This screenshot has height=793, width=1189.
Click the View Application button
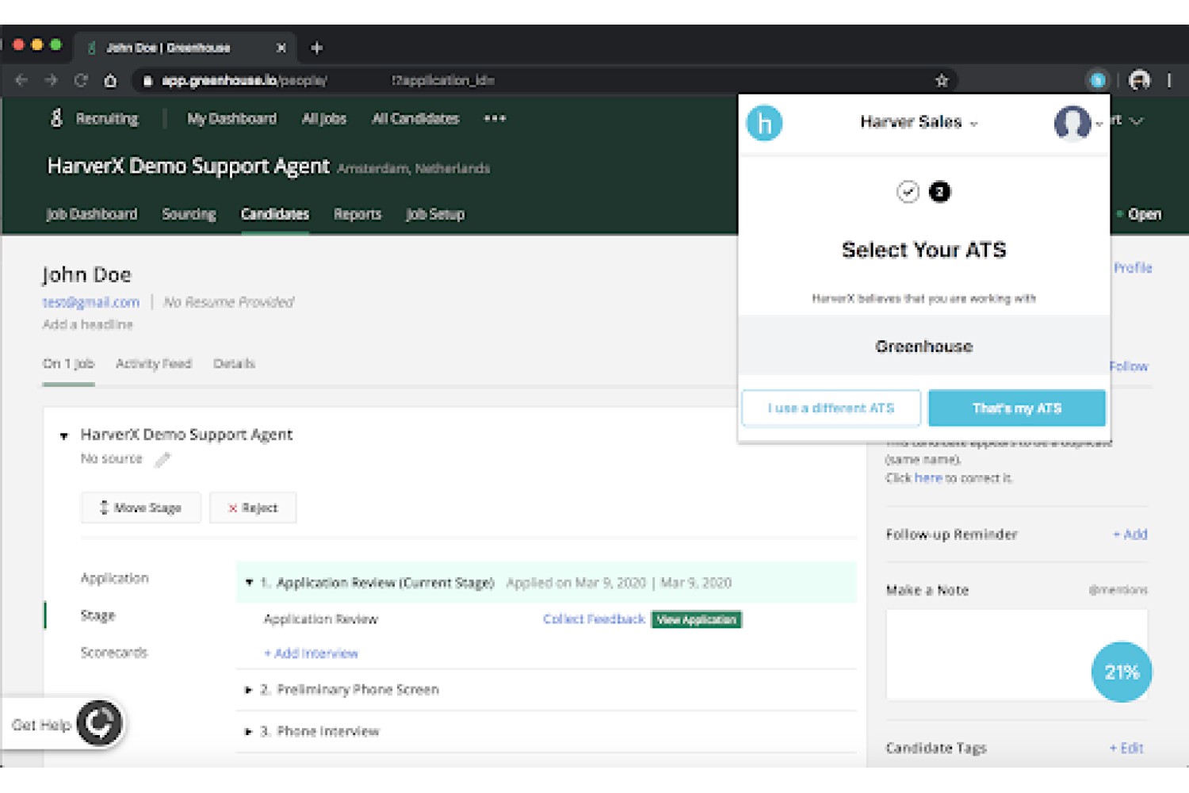click(696, 619)
